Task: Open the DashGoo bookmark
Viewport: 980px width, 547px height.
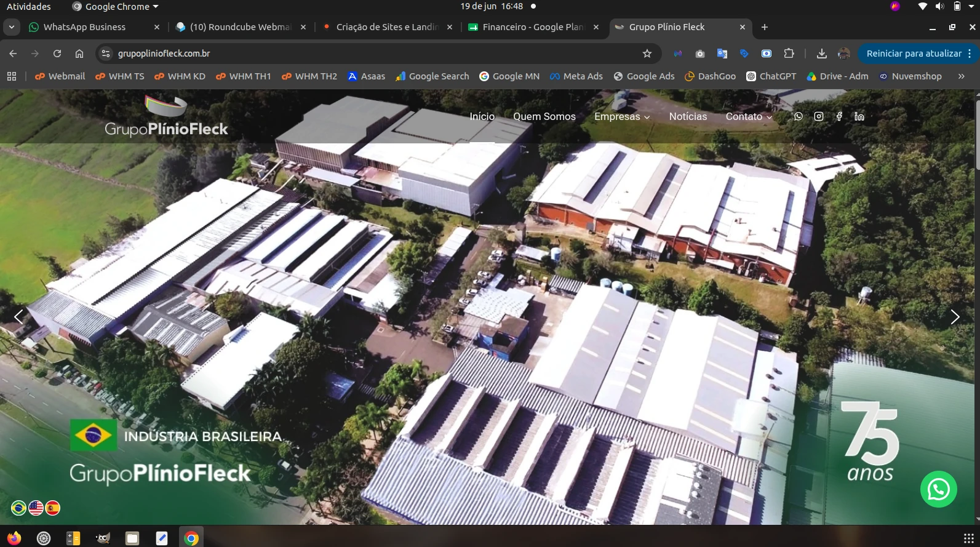Action: tap(711, 76)
